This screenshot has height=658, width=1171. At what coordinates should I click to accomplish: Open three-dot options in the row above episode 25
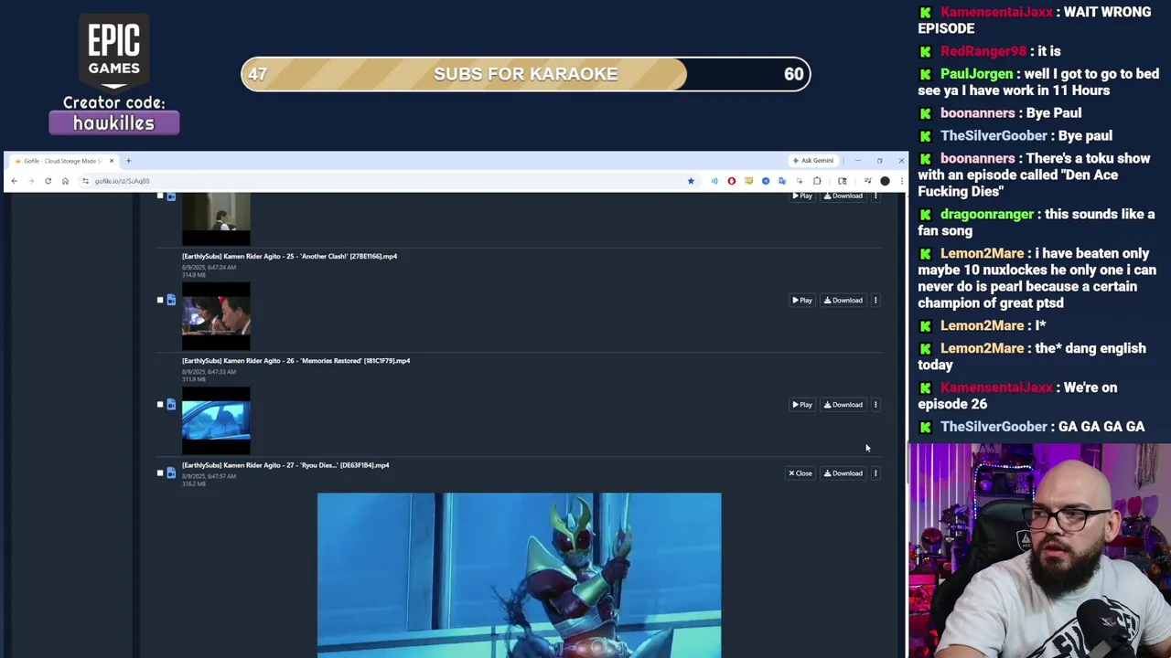(x=876, y=196)
